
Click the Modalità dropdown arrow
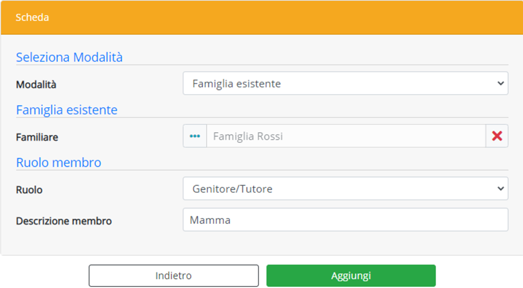[501, 84]
